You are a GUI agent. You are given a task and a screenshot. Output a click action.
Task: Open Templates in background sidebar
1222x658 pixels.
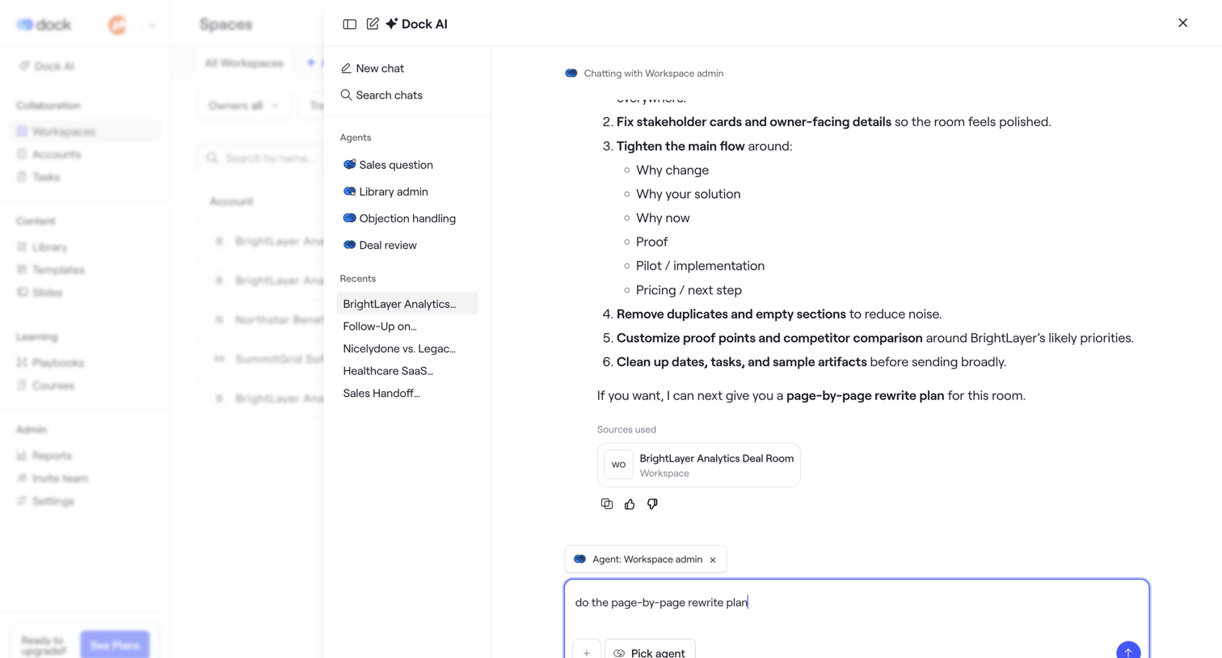[x=52, y=270]
